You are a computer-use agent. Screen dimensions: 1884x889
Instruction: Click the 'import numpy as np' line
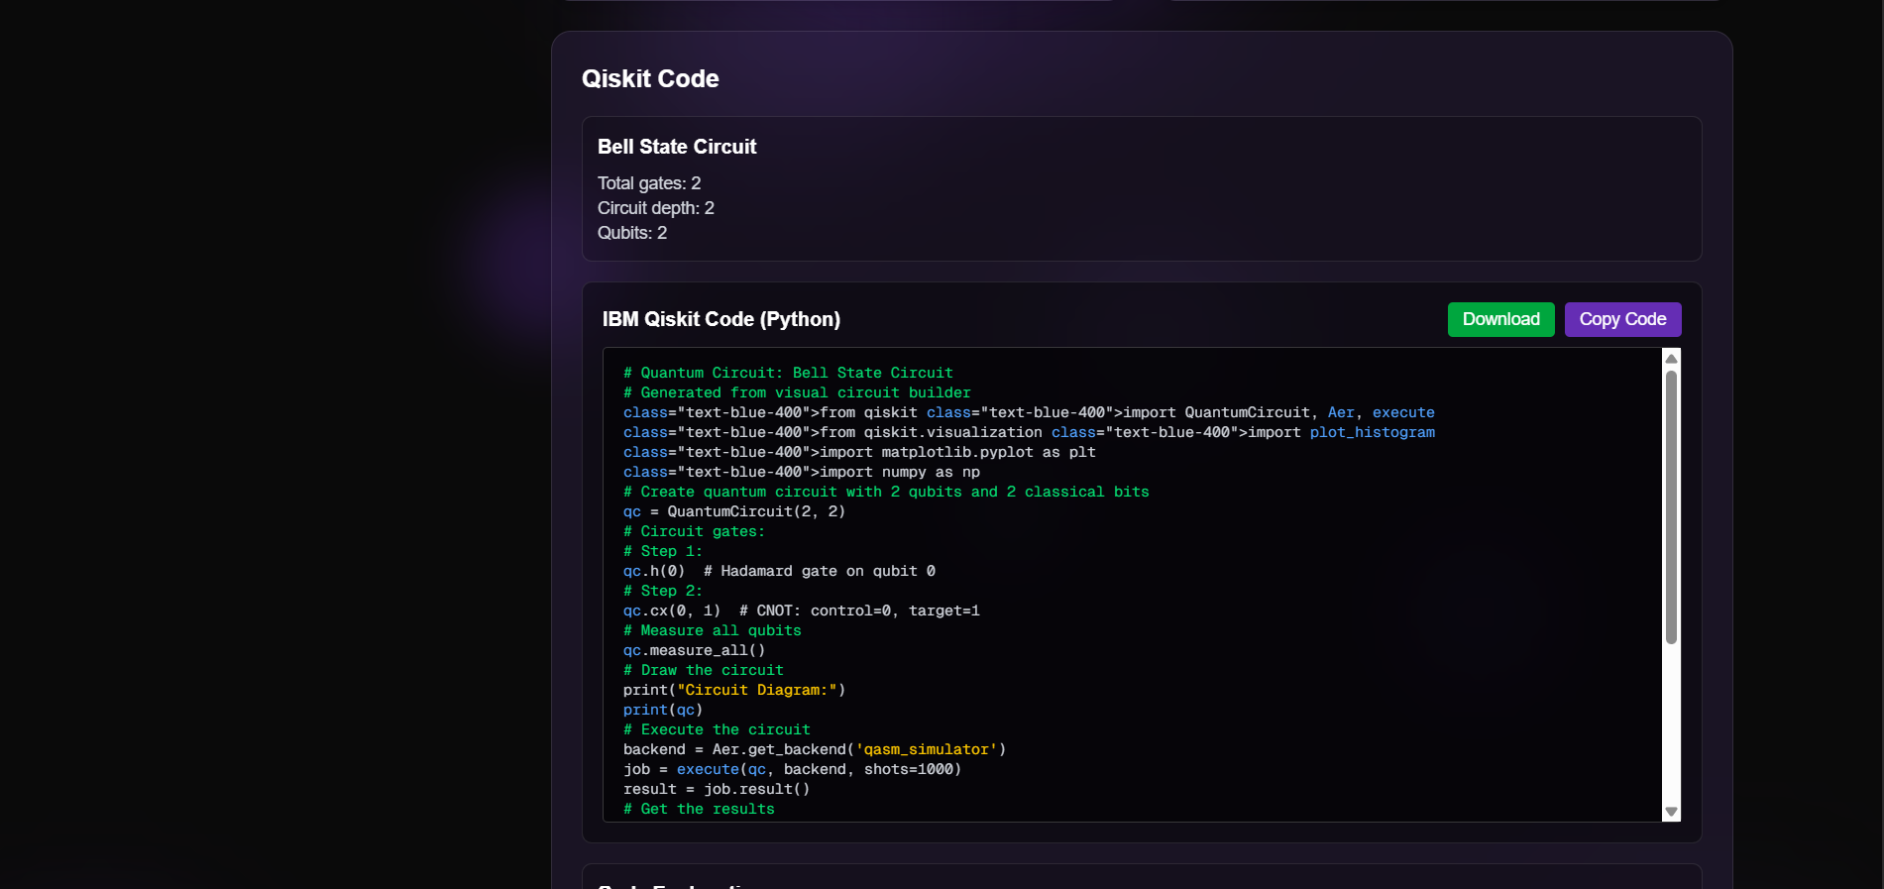coord(802,472)
